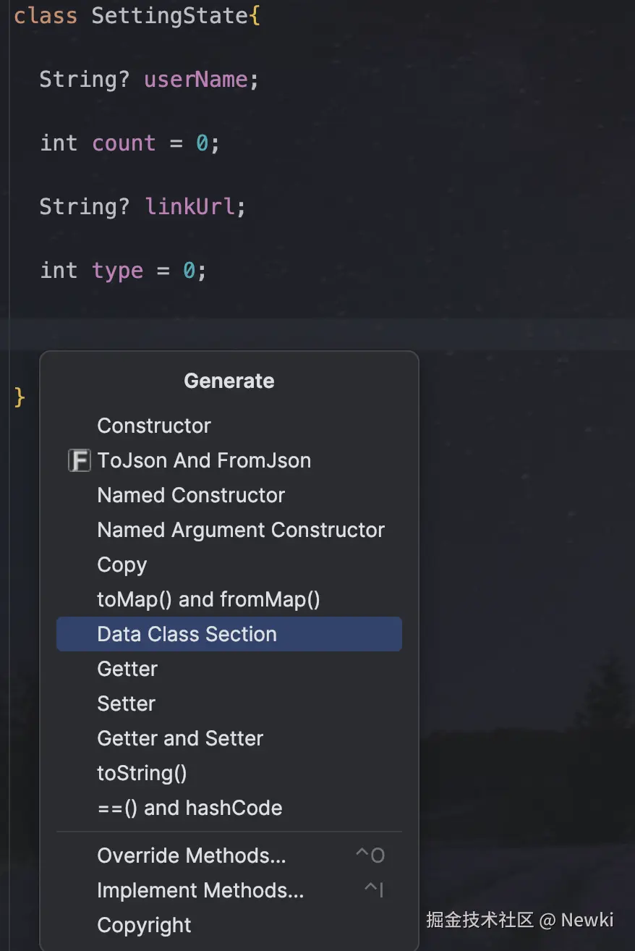635x951 pixels.
Task: Select ==() and hashCode entry
Action: (x=189, y=808)
